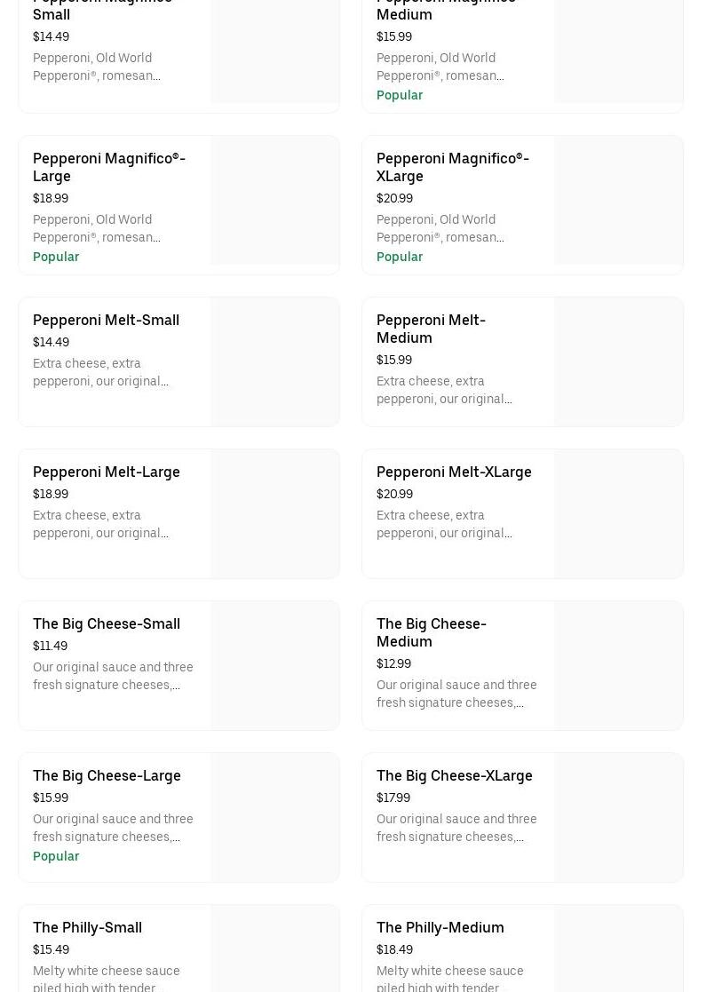Choose The Big Cheese-Medium title
This screenshot has width=714, height=992.
tap(431, 632)
